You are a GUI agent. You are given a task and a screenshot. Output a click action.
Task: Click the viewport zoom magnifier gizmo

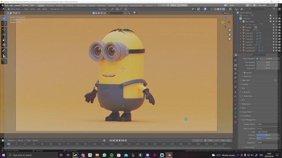(230, 30)
